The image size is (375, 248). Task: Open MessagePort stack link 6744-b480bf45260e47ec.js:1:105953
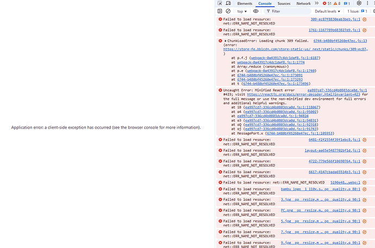299,133
